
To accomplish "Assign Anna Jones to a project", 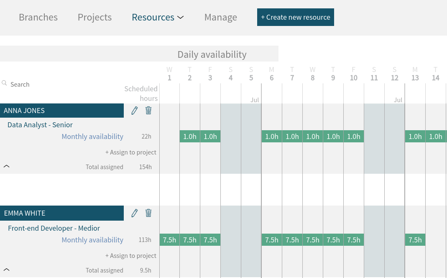I will tap(130, 152).
